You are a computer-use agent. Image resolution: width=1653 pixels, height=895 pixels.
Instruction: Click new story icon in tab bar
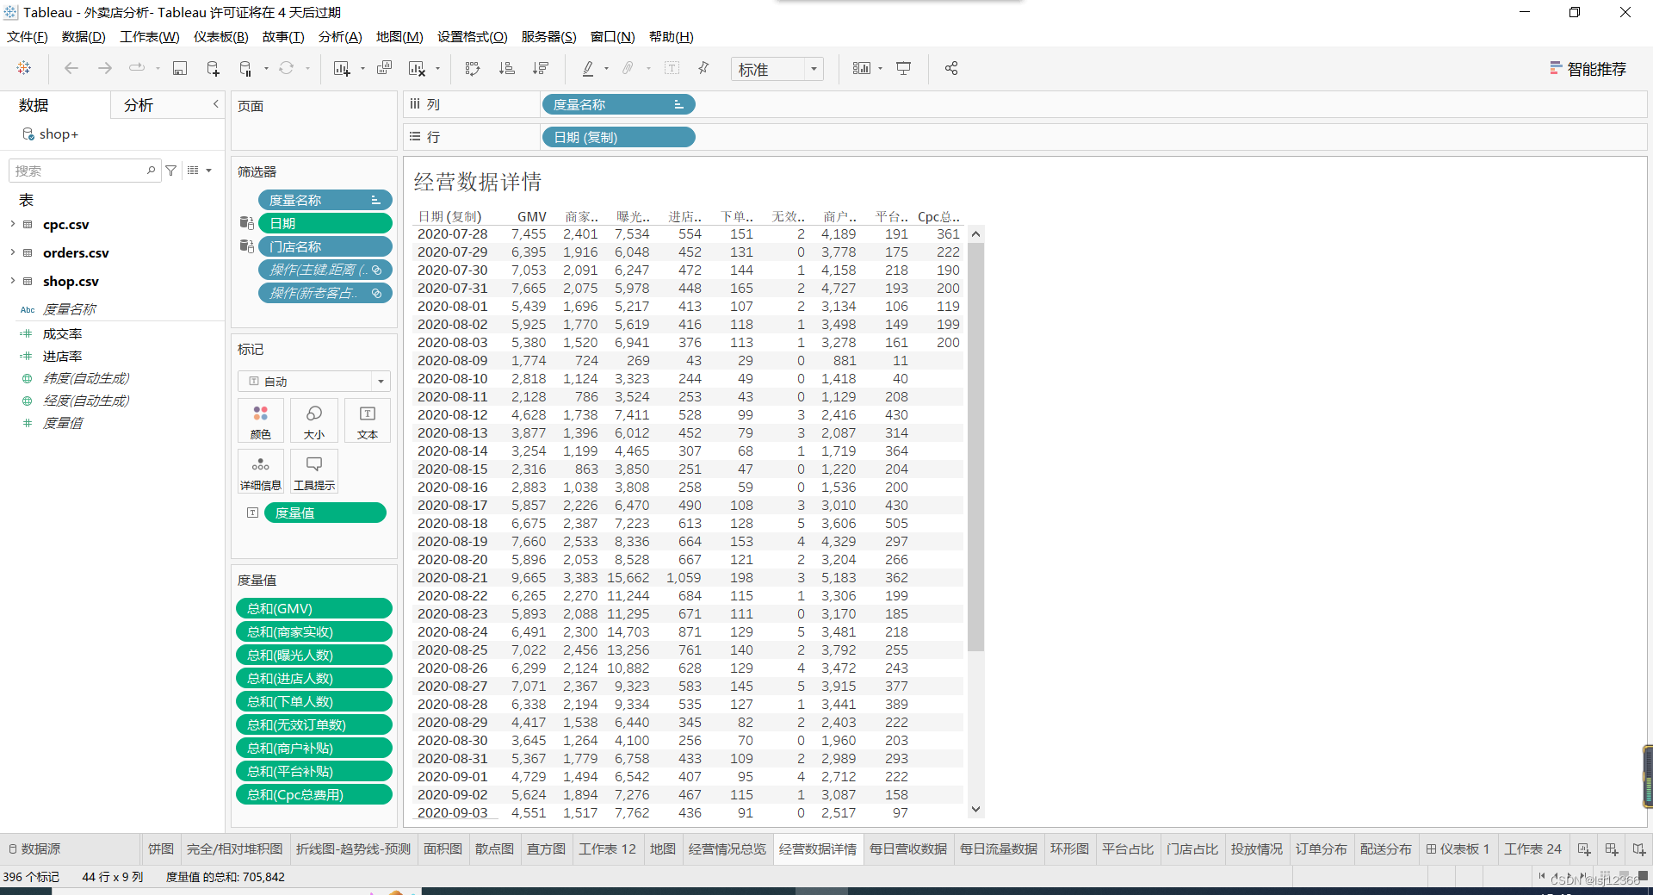1638,848
